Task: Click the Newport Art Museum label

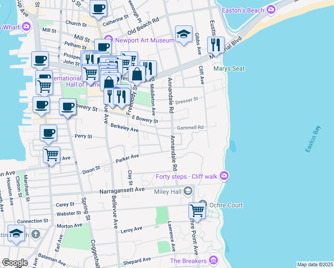Action: [x=145, y=40]
